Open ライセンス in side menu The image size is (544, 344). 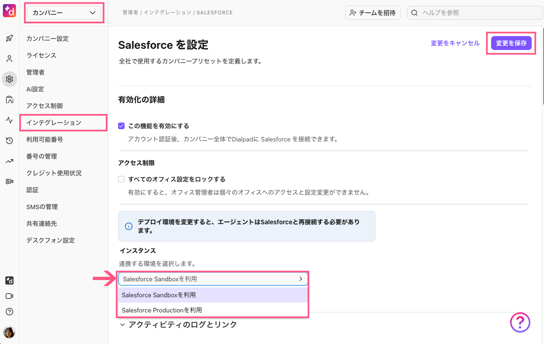41,55
